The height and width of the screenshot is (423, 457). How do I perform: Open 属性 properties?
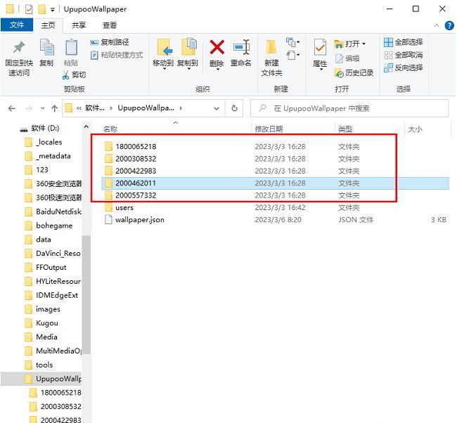[320, 54]
